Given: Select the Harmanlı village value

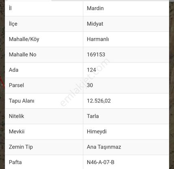Looking at the screenshot, I should tap(98, 40).
